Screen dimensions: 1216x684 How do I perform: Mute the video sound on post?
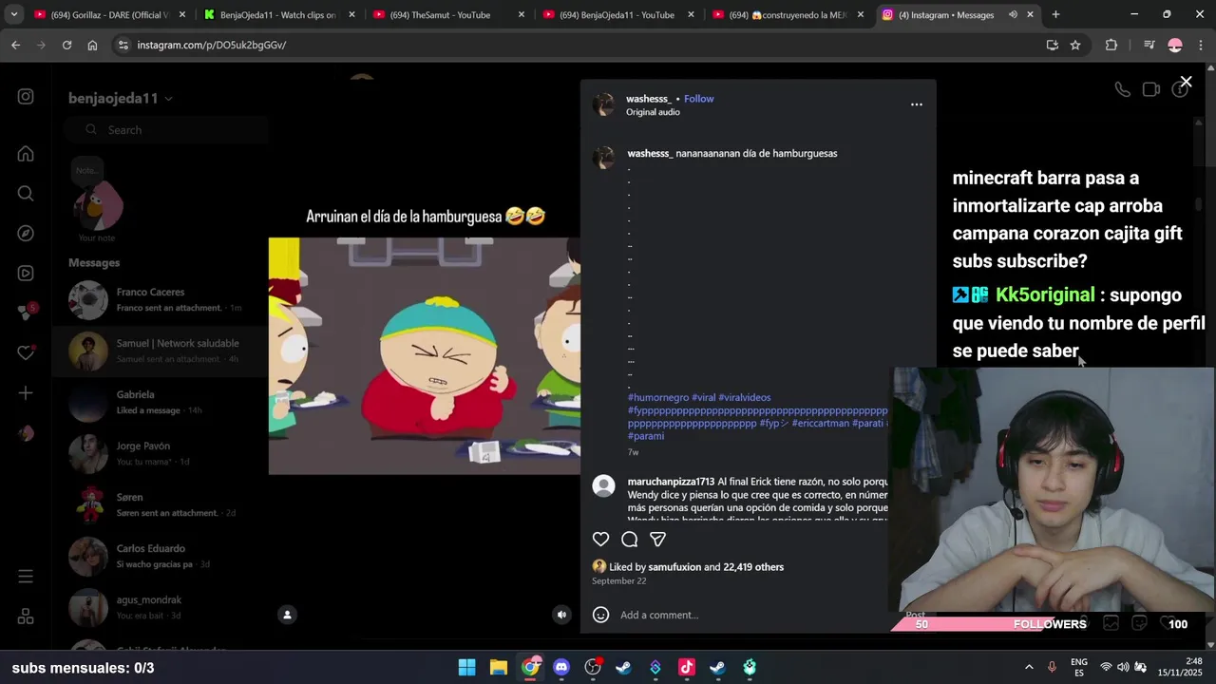pos(561,615)
